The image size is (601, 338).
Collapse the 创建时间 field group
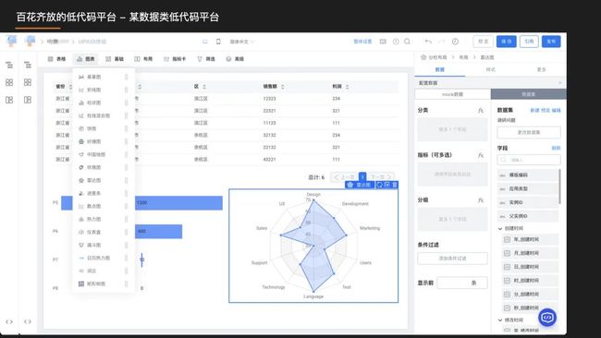point(500,228)
